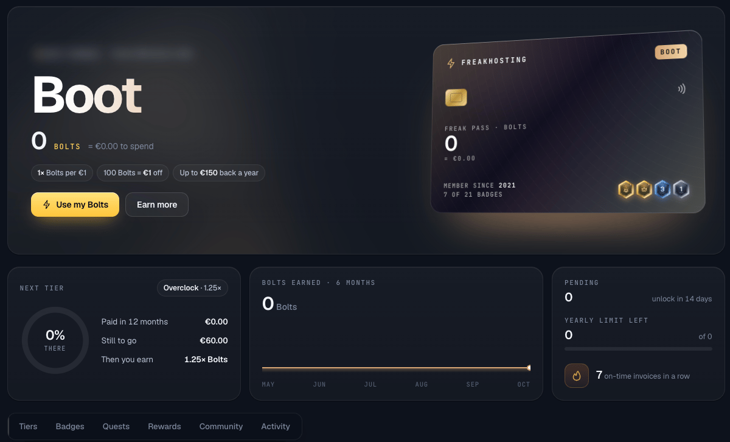The width and height of the screenshot is (730, 442).
Task: Click the 0% THERE progress ring
Action: click(55, 340)
